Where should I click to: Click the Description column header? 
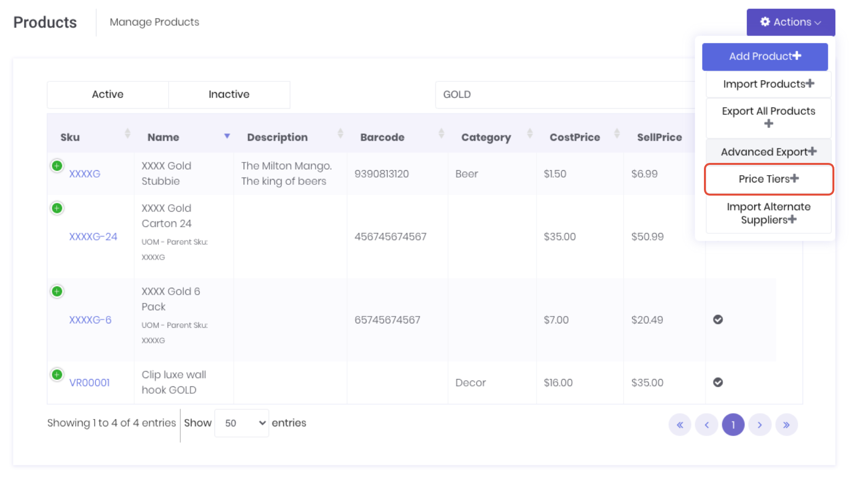(291, 133)
